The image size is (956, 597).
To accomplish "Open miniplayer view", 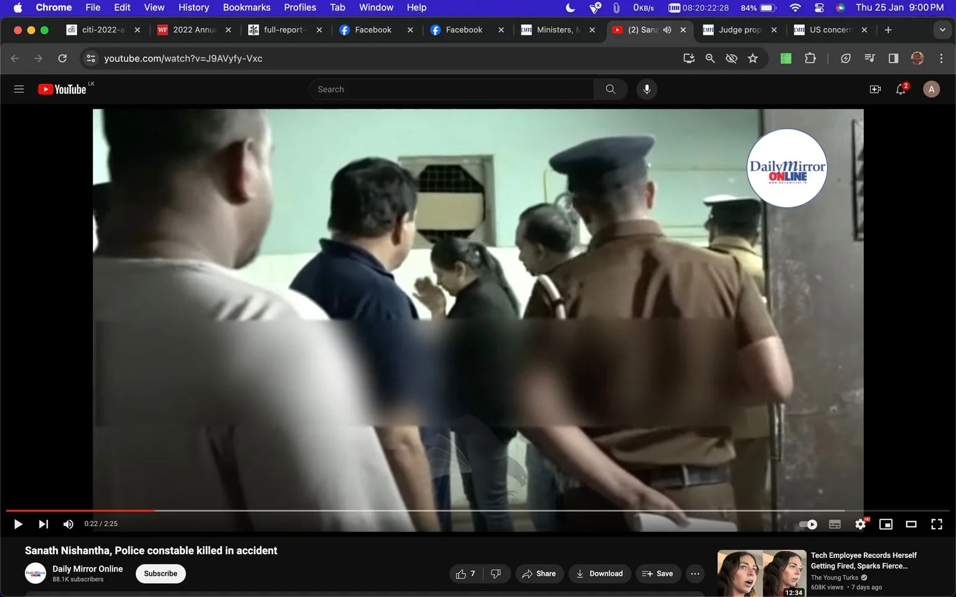I will (x=886, y=524).
